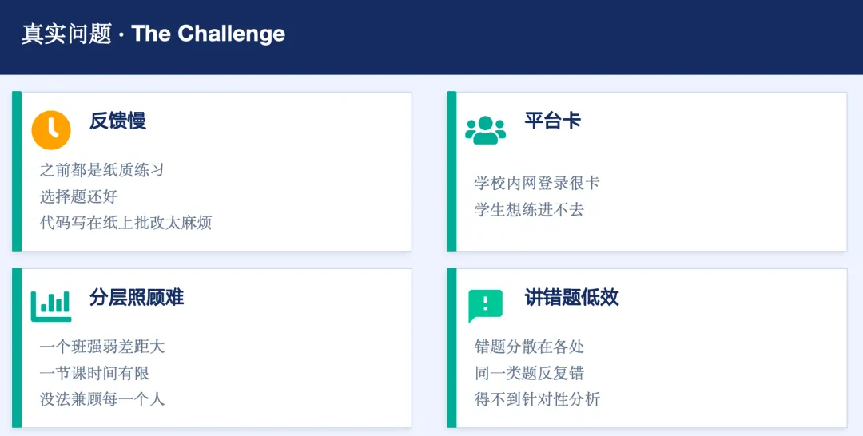Click the exclamation speech bubble icon
The image size is (863, 436).
[x=486, y=306]
